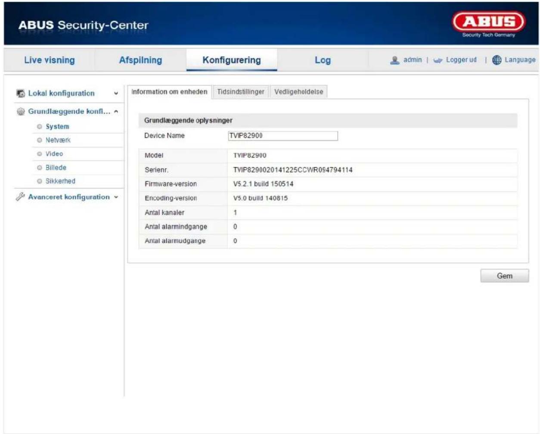
Task: Click the Antal alarmudgange label
Action: 175,241
